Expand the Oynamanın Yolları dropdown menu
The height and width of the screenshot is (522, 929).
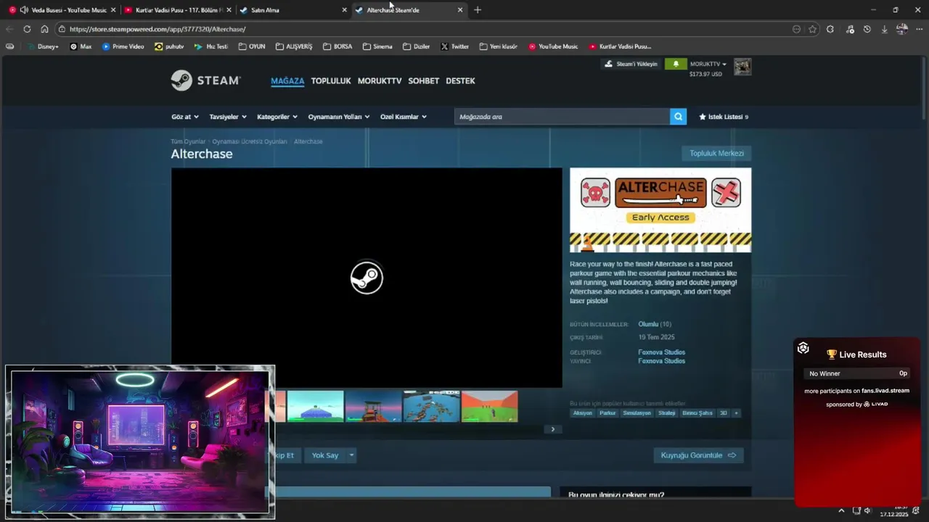pos(339,117)
